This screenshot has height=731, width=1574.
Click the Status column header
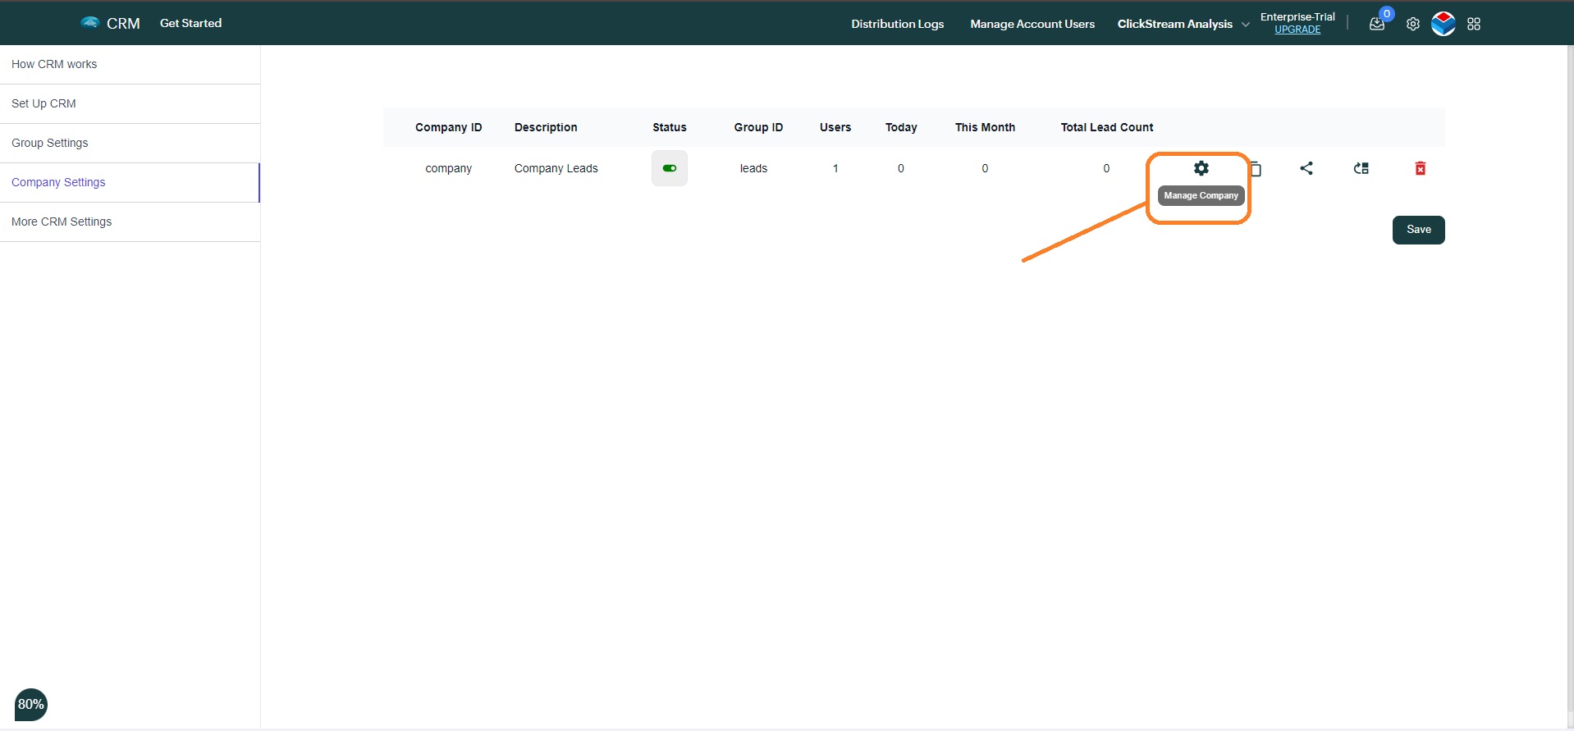670,127
